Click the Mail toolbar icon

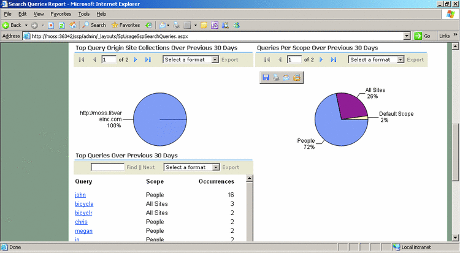point(163,25)
